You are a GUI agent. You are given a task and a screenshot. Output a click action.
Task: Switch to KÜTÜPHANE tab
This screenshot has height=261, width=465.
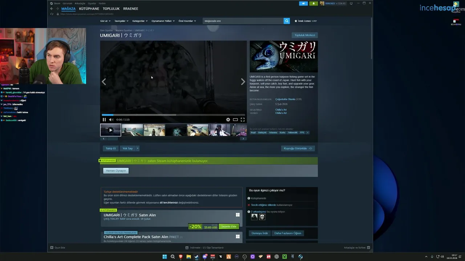89,9
